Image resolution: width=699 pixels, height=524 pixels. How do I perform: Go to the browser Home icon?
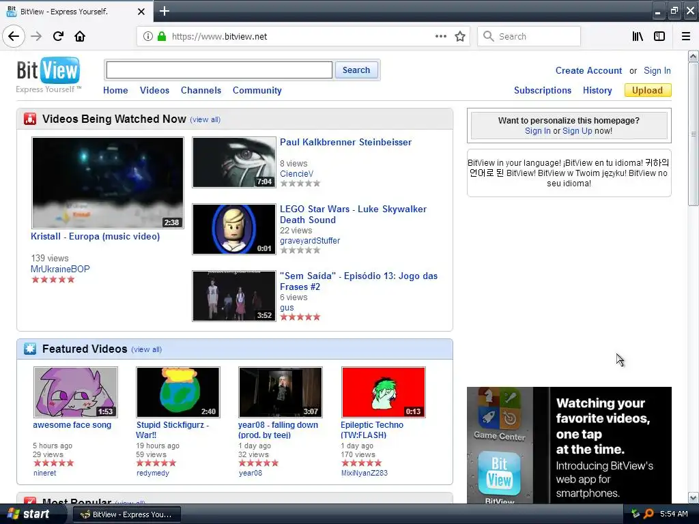pos(80,36)
